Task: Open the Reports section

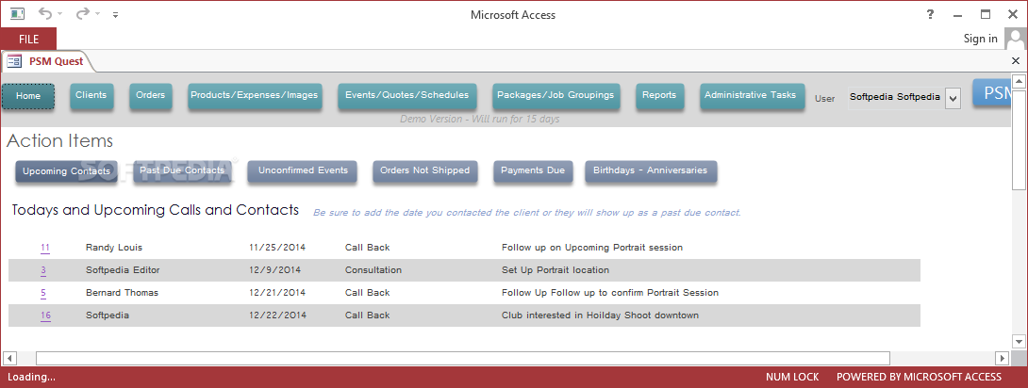Action: point(659,95)
